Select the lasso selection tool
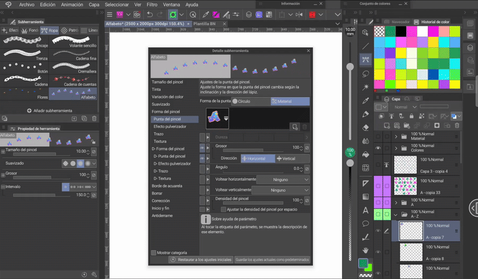478x279 pixels. (366, 73)
